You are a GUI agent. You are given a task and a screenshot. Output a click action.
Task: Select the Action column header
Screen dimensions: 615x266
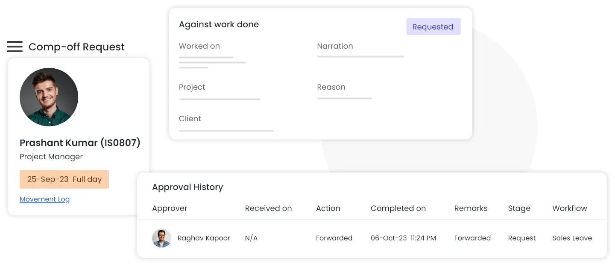(x=328, y=208)
